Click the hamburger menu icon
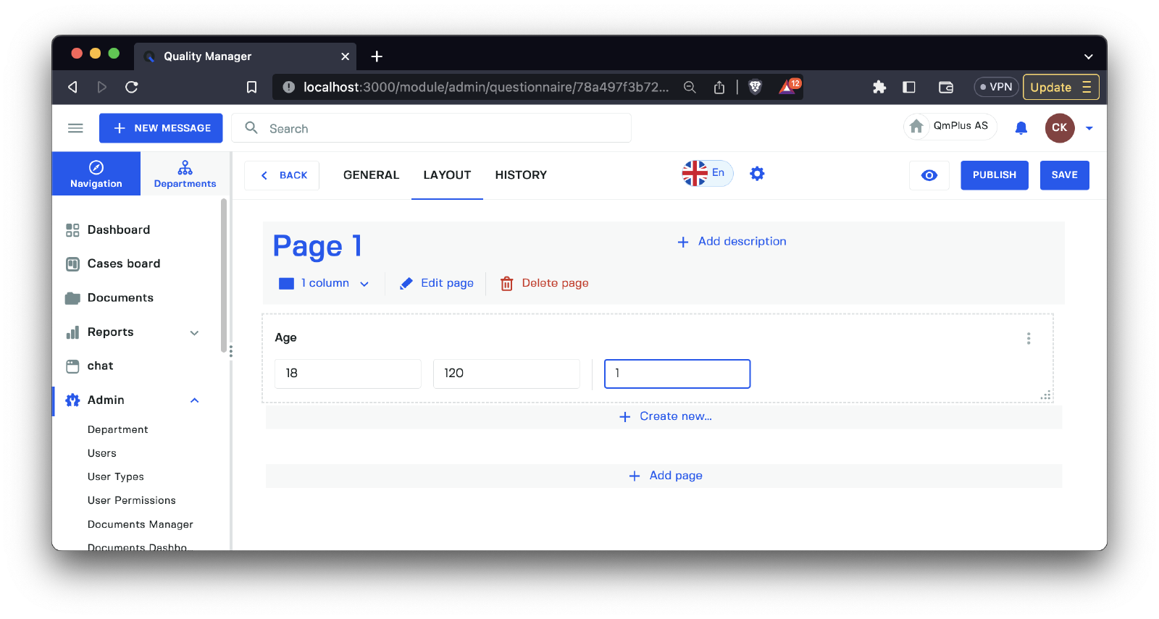This screenshot has height=619, width=1159. coord(75,128)
